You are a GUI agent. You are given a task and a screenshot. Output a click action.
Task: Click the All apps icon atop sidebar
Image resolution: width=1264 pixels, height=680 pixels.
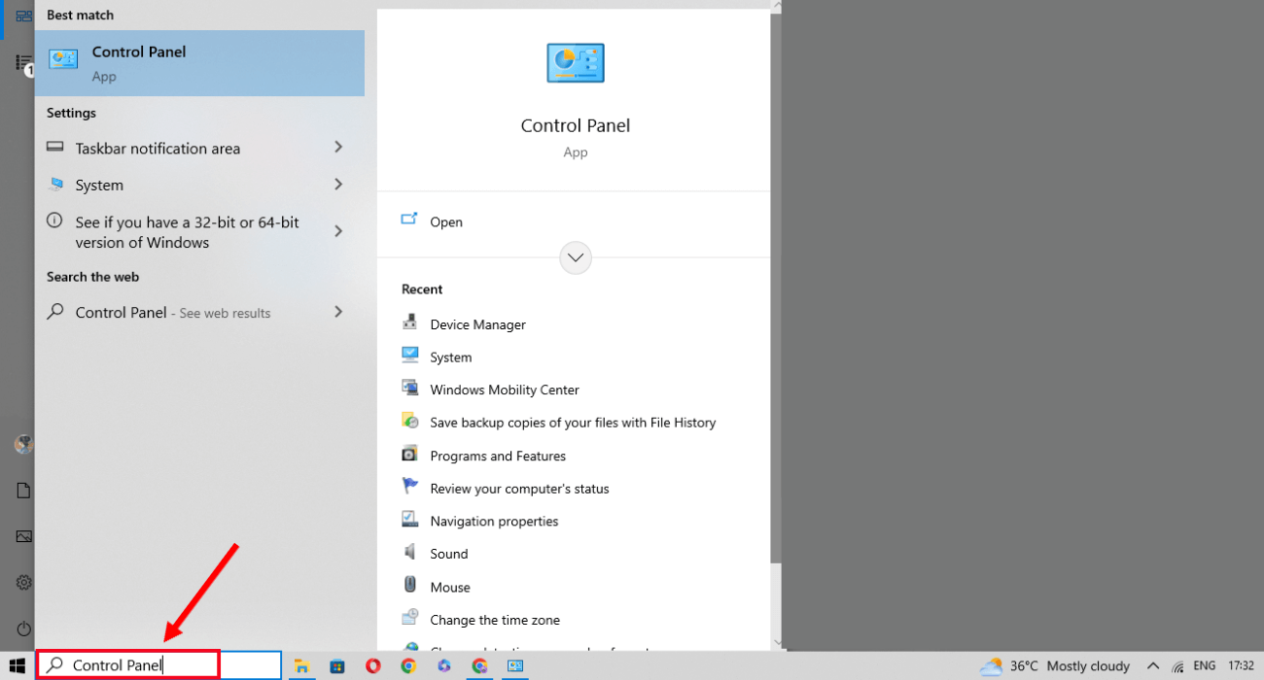click(x=23, y=16)
